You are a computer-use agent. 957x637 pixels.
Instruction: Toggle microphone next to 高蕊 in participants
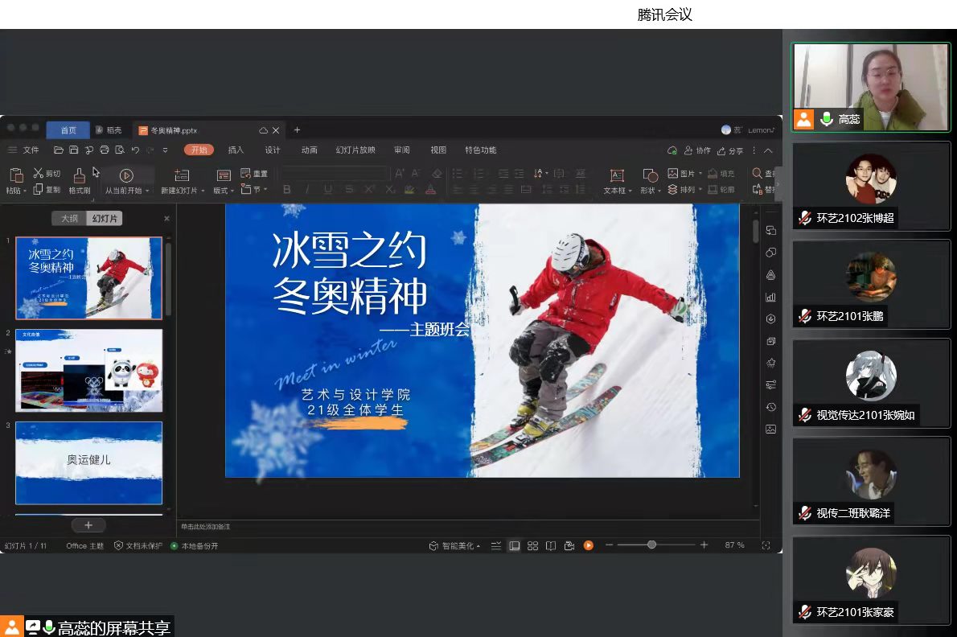pos(826,119)
